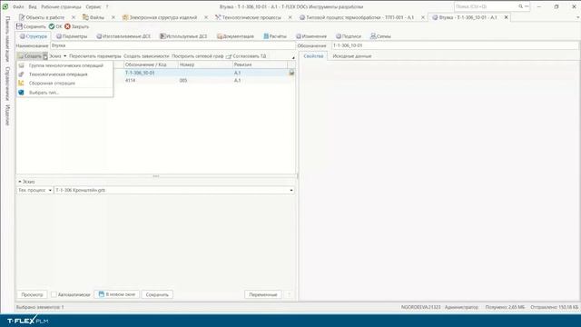Open the Документация tab

point(235,36)
